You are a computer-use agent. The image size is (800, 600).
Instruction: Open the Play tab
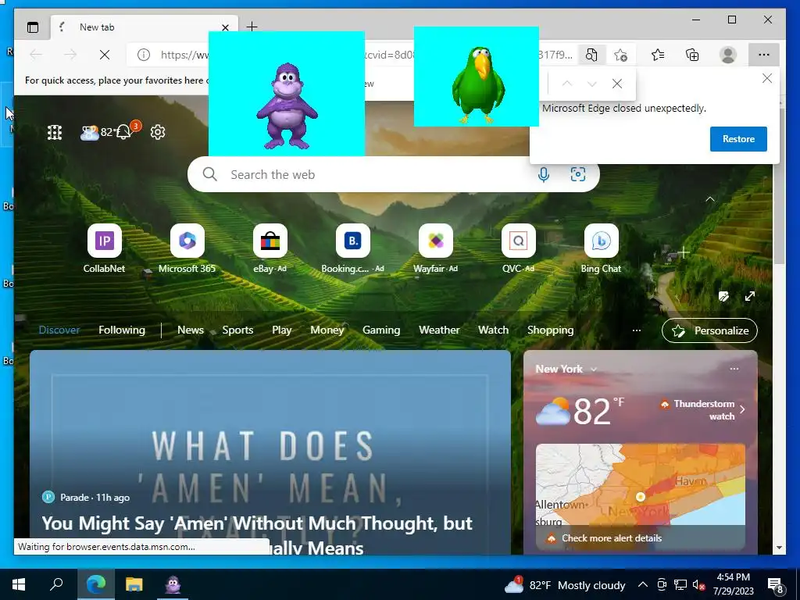pos(281,330)
